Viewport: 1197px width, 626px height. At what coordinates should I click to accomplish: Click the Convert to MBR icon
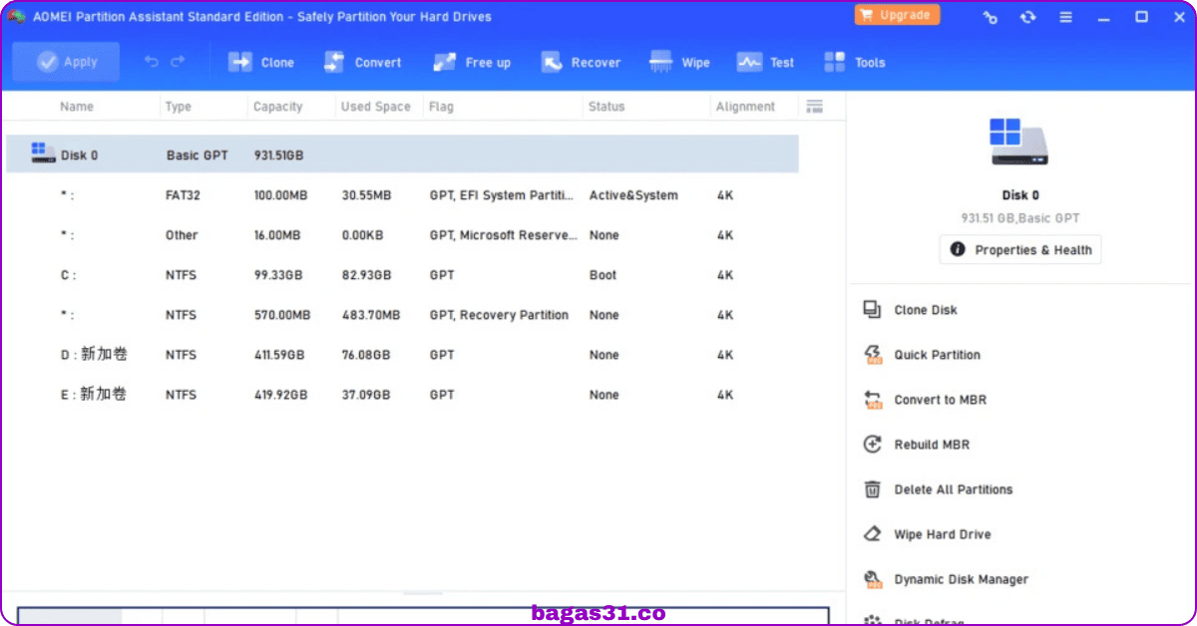[873, 400]
